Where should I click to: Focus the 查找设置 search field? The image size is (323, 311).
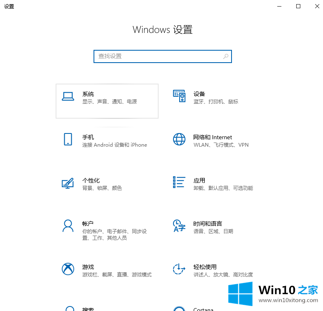[159, 56]
